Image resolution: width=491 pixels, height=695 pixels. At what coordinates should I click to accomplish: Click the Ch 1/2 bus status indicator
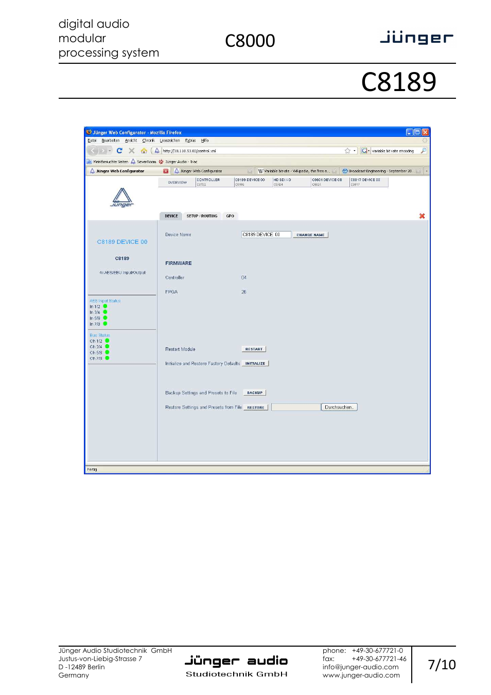(x=107, y=341)
